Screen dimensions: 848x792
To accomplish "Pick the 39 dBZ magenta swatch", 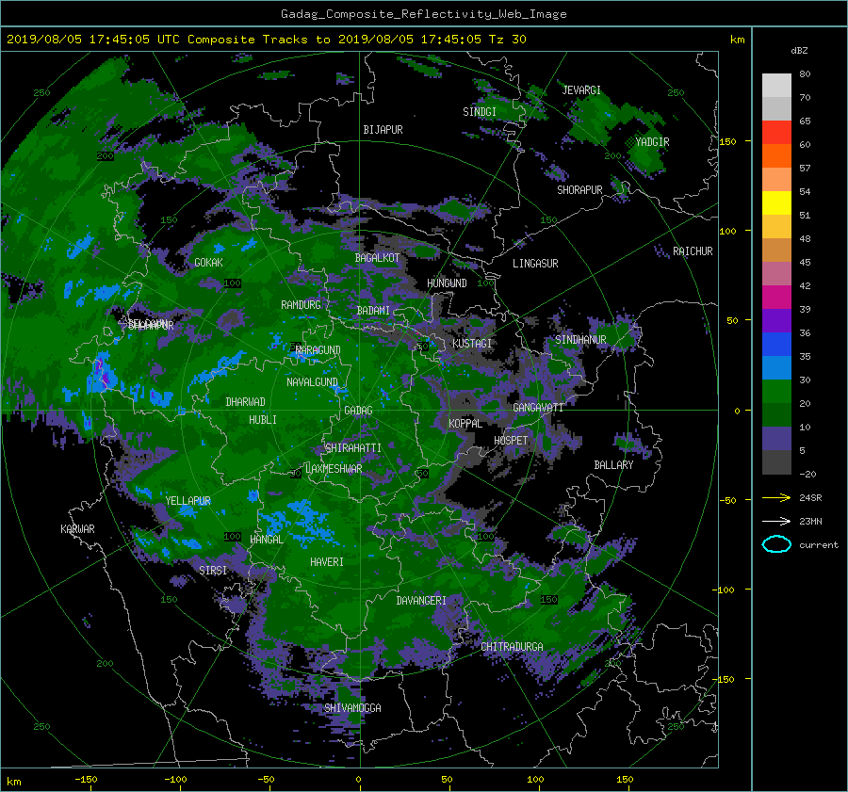I will 776,298.
